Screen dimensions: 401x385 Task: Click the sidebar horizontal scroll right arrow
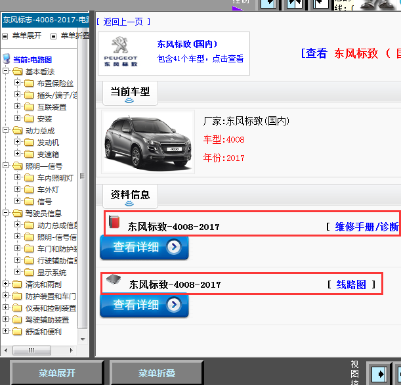tap(71, 350)
